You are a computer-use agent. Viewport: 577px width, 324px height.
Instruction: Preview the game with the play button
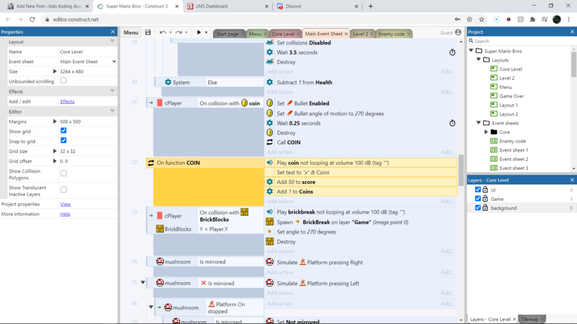click(199, 32)
